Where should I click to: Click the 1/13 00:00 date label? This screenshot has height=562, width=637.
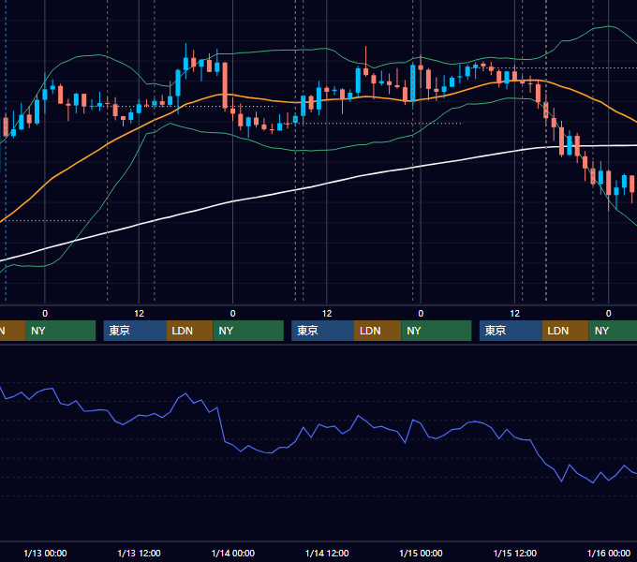[45, 553]
